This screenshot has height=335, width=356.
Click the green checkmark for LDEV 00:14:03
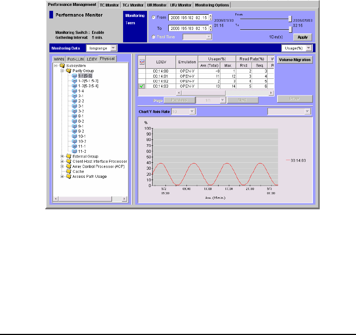[x=141, y=86]
